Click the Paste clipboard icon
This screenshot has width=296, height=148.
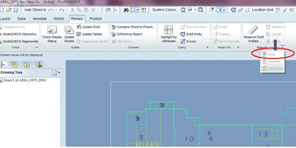point(86,10)
